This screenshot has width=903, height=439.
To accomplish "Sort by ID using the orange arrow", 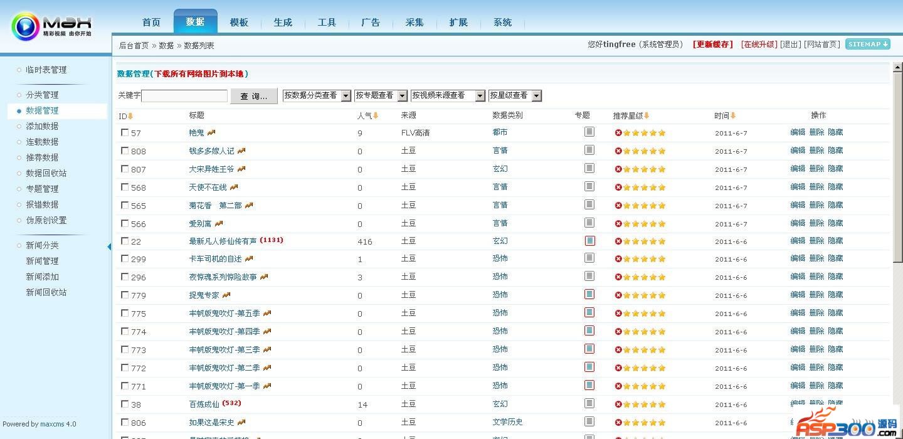I will click(x=130, y=116).
